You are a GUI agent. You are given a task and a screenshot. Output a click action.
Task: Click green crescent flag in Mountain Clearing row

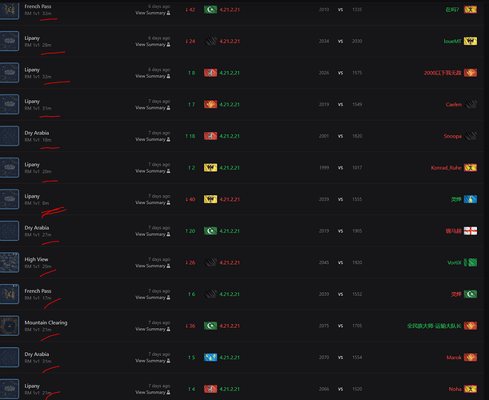coord(210,326)
